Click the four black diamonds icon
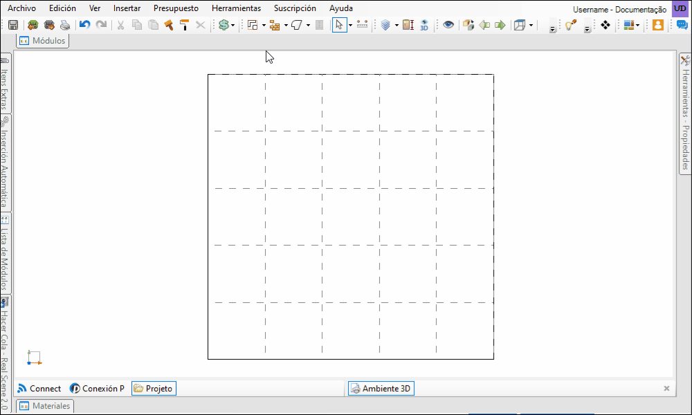Image resolution: width=692 pixels, height=415 pixels. click(605, 25)
